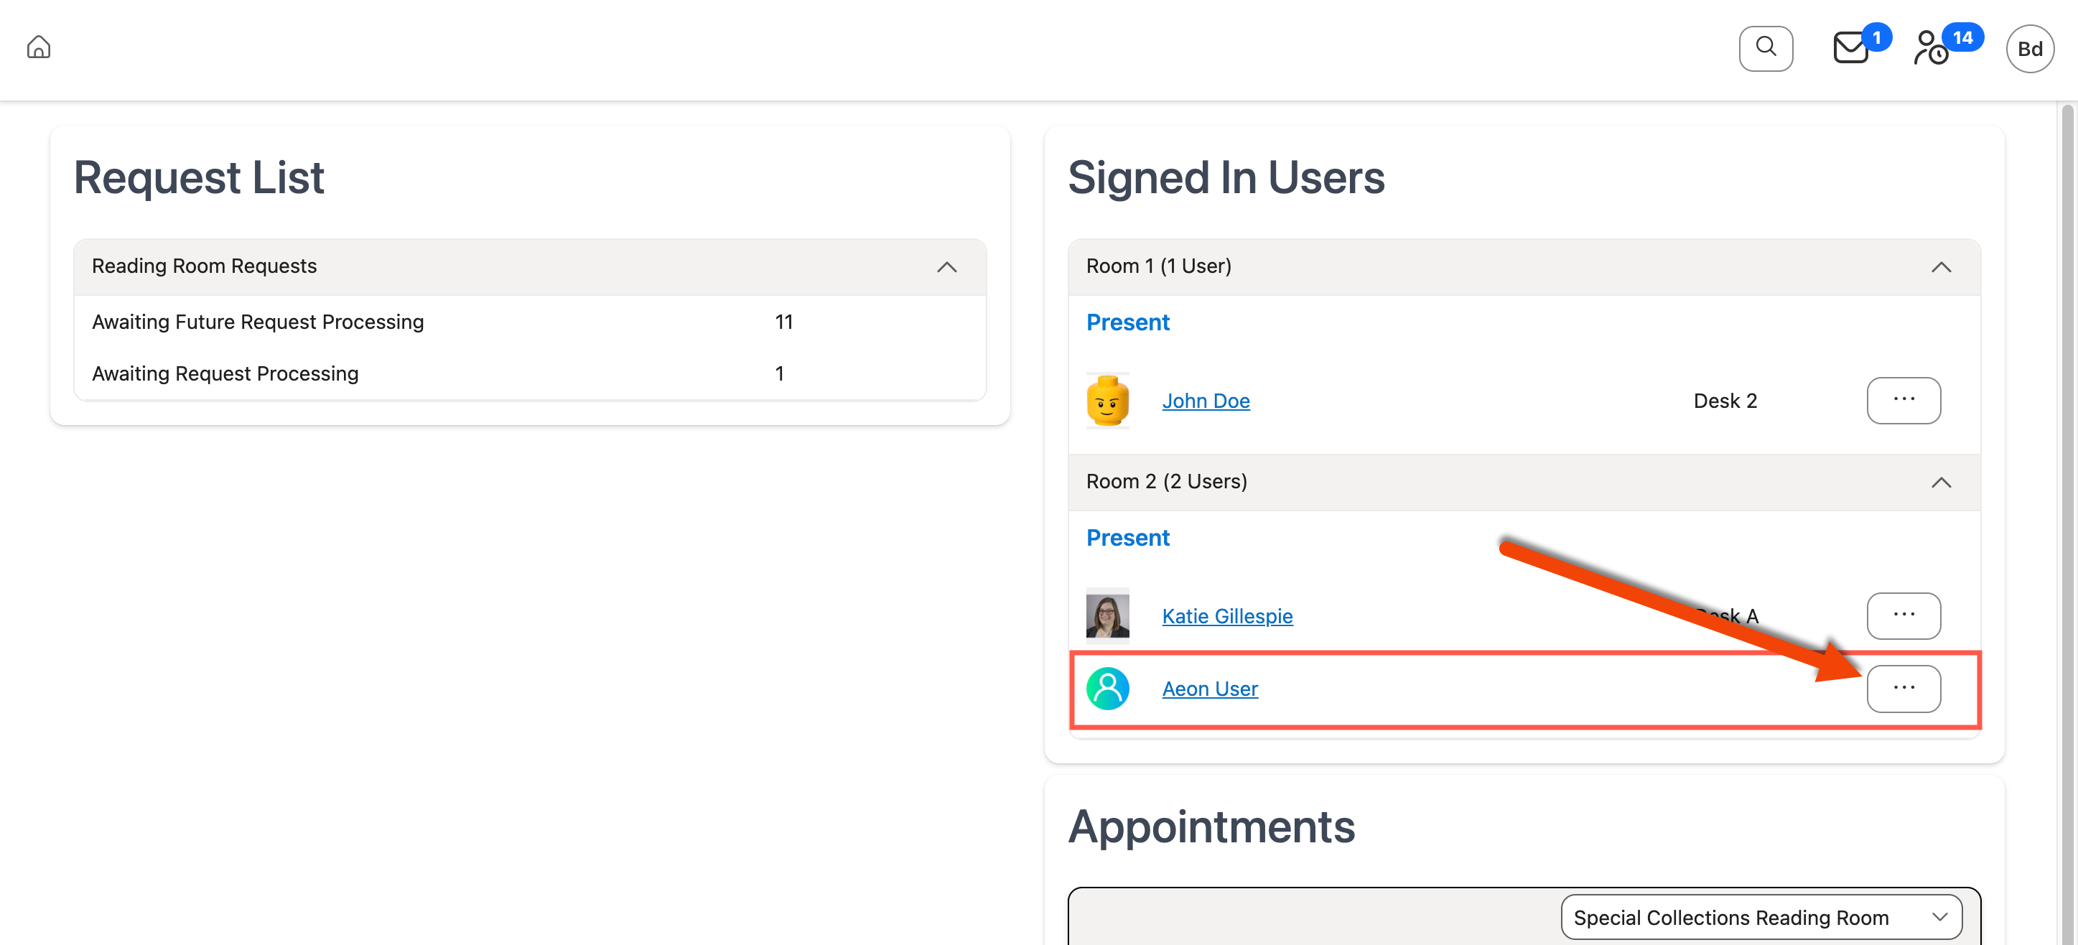The image size is (2078, 945).
Task: Open Aeon User's ellipsis options menu
Action: (x=1903, y=689)
